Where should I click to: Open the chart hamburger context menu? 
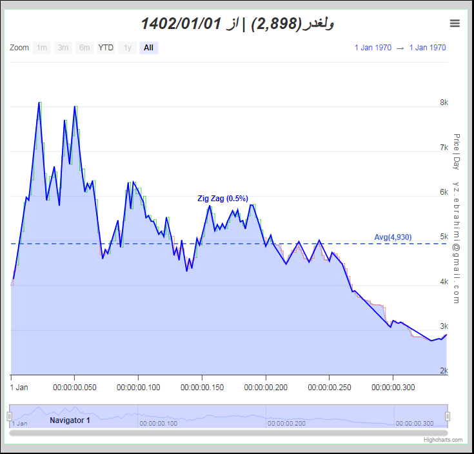tap(455, 23)
